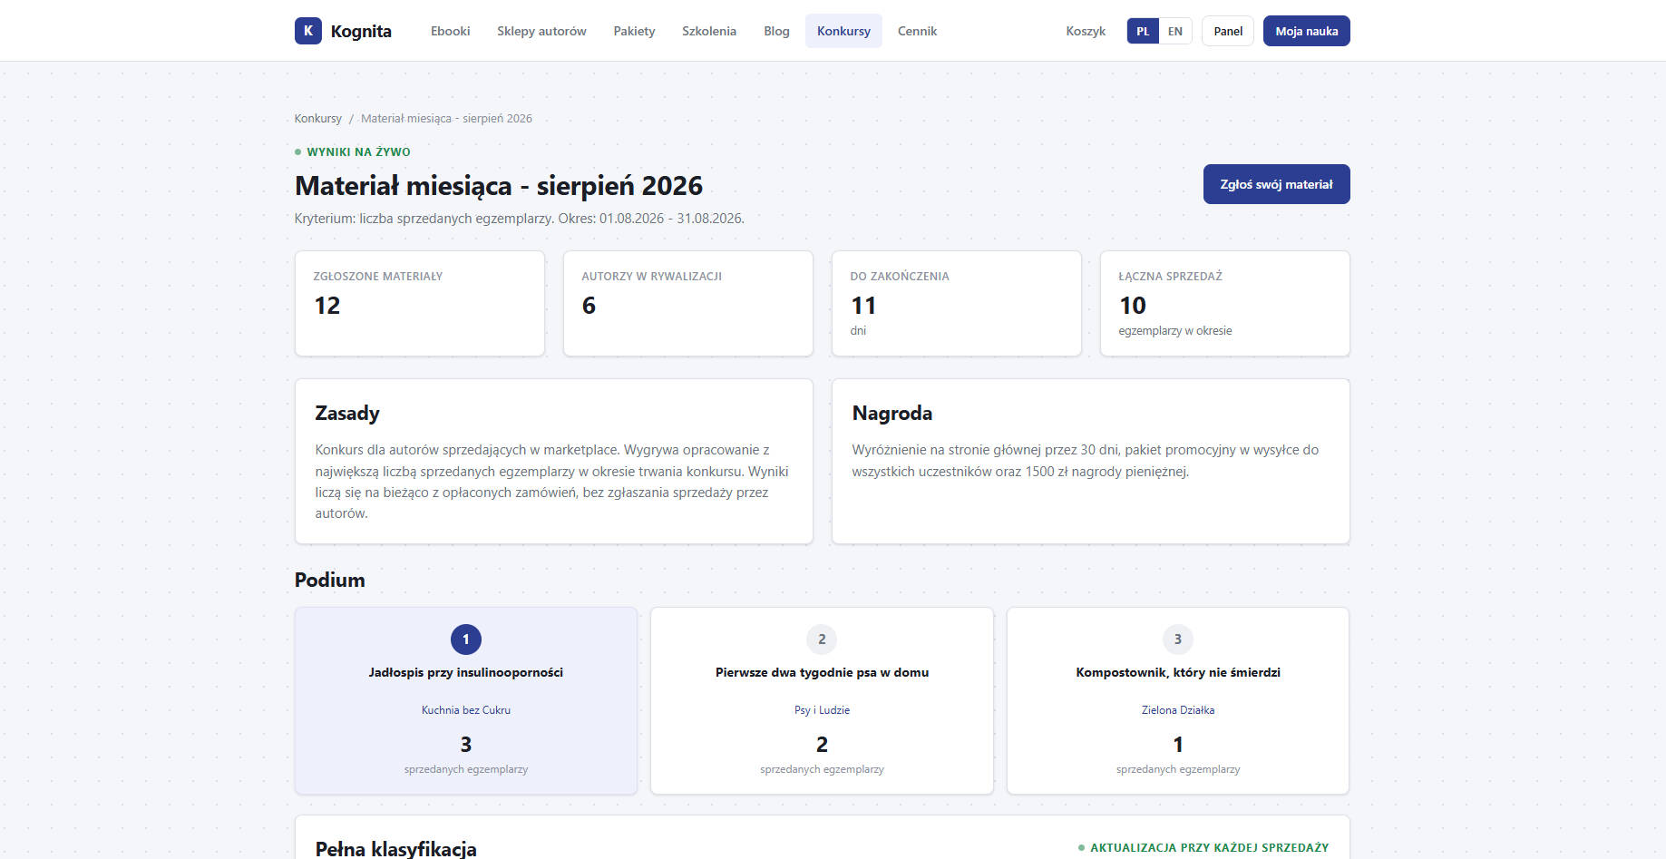Open the Cennik pricing page

pyautogui.click(x=917, y=31)
